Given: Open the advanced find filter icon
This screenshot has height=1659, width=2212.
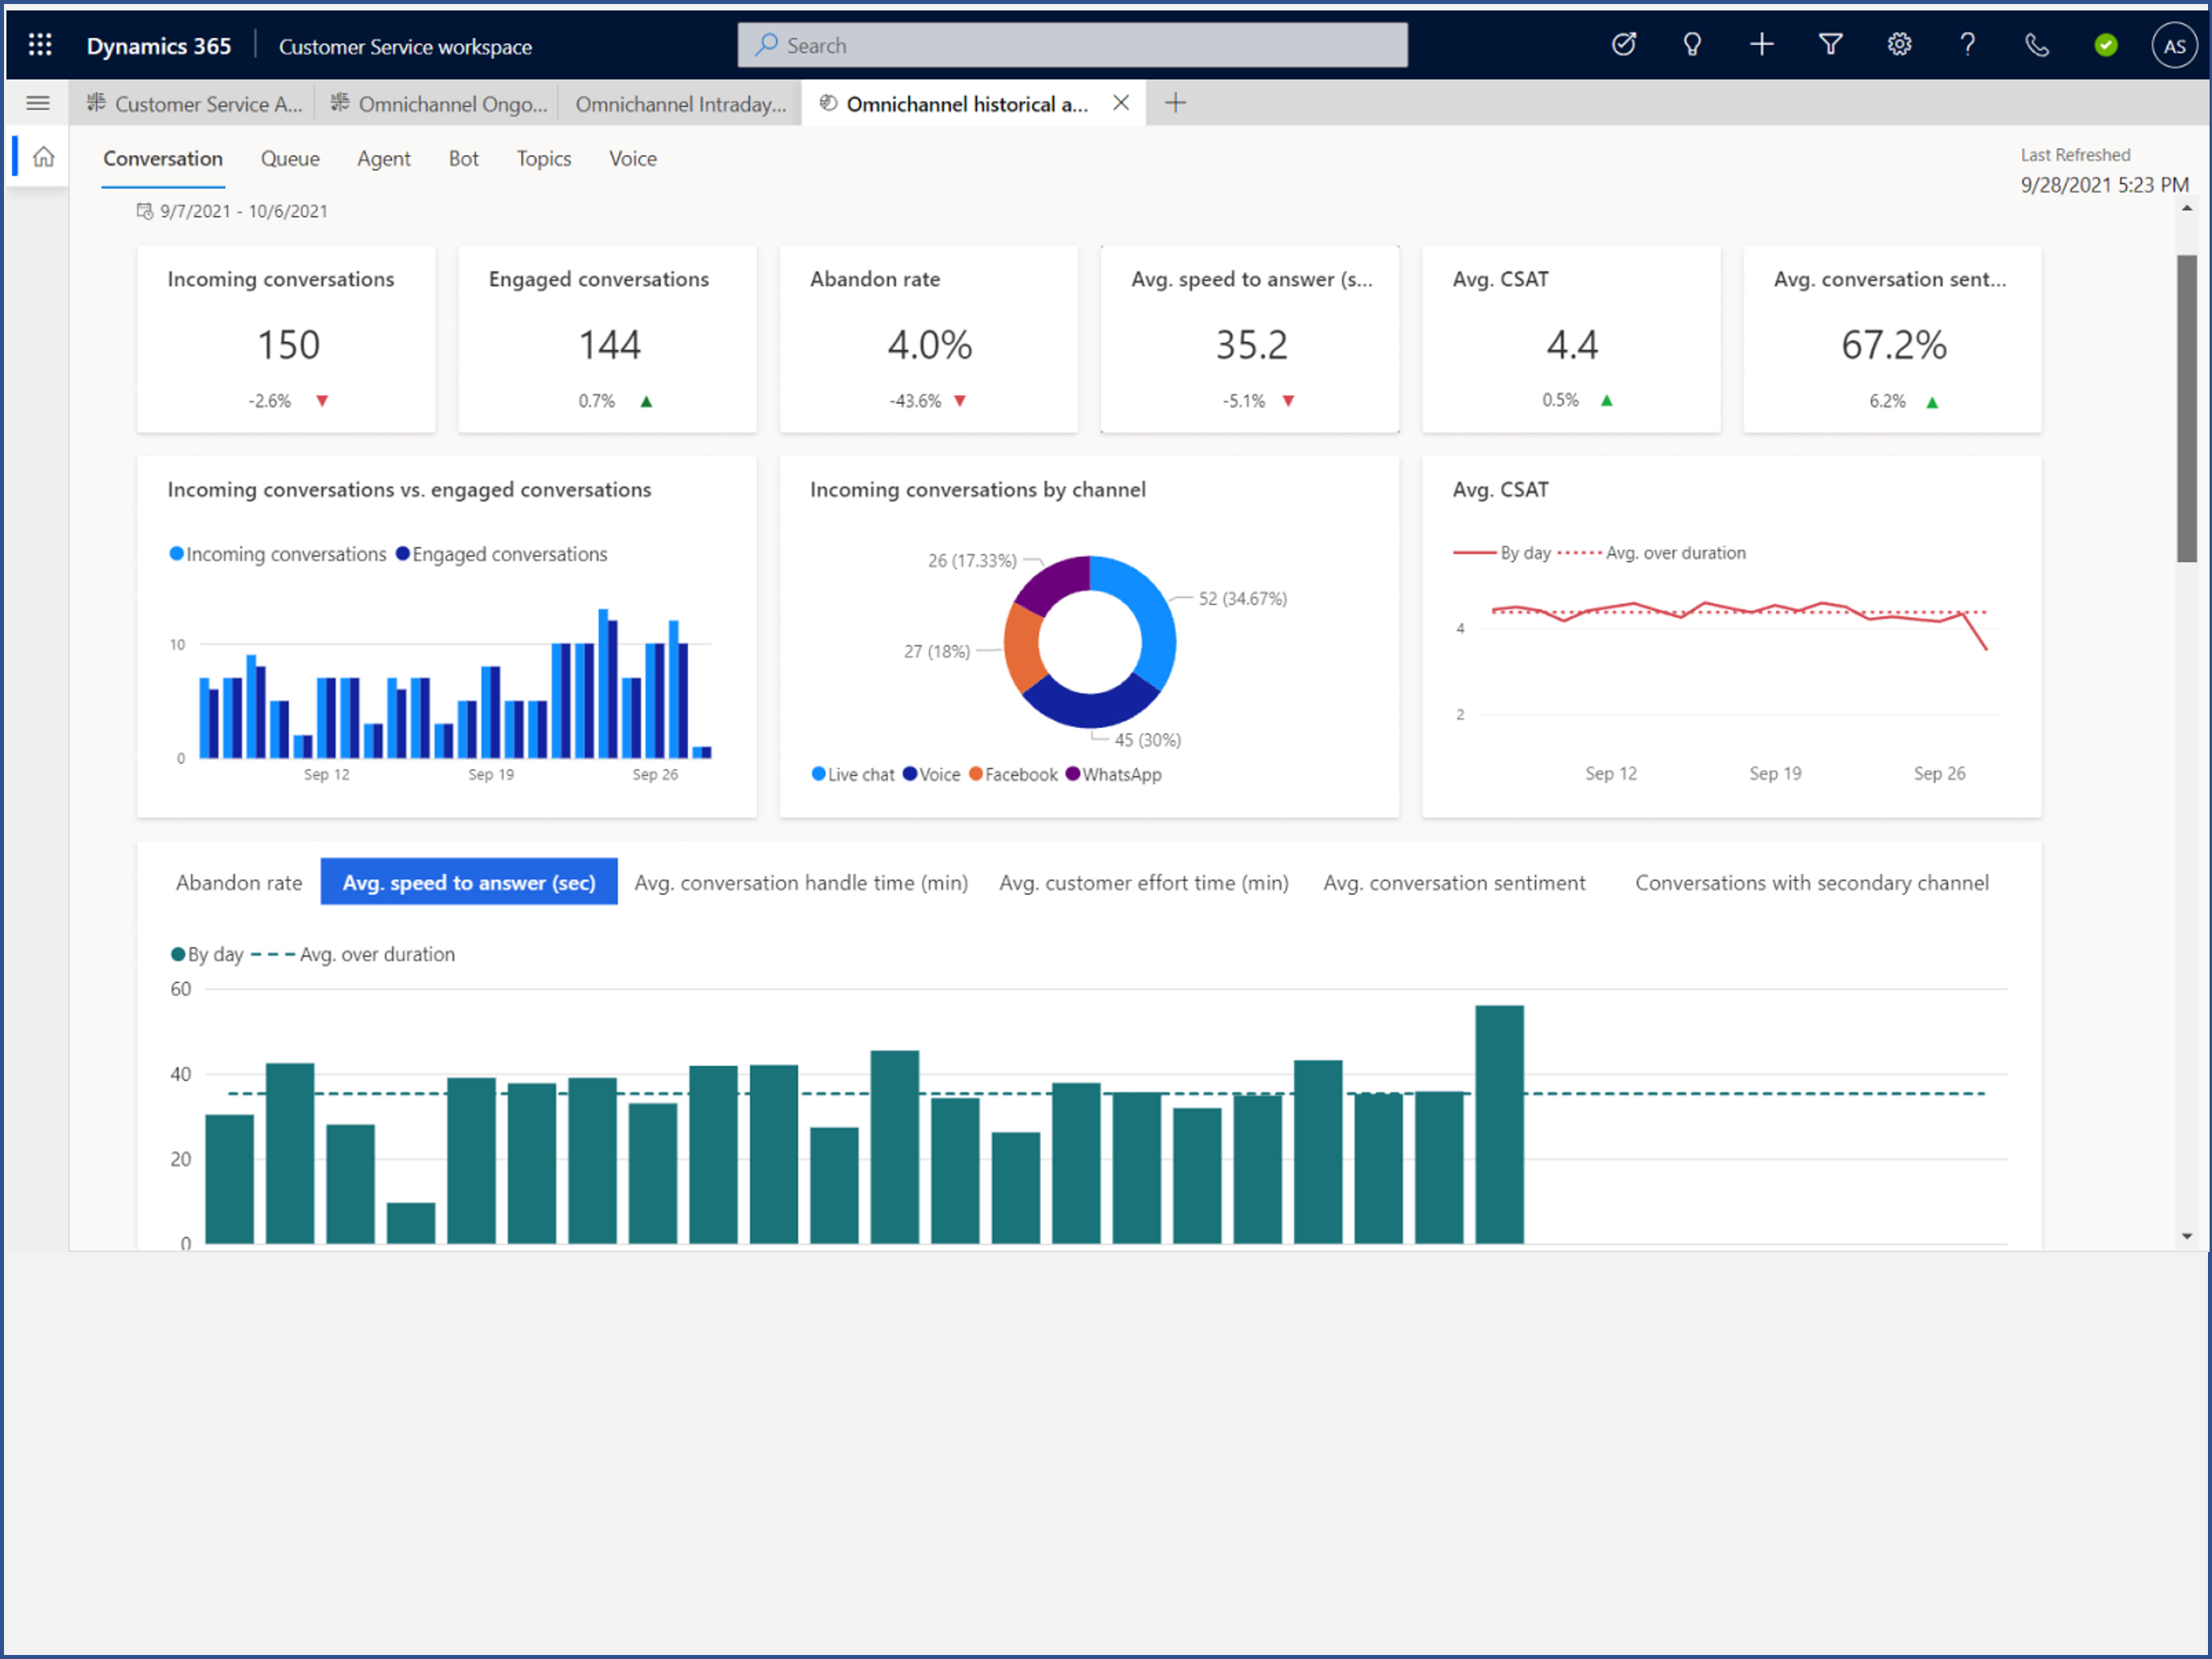Looking at the screenshot, I should coord(1830,45).
